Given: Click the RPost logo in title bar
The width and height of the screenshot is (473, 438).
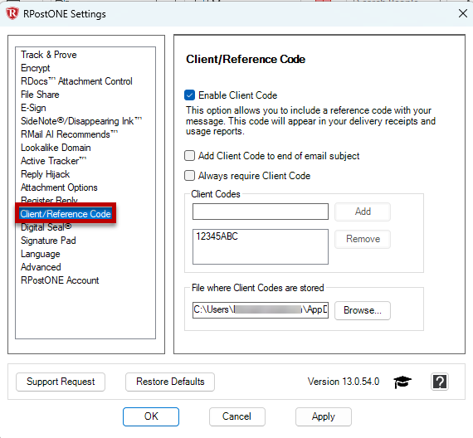Looking at the screenshot, I should click(x=12, y=13).
